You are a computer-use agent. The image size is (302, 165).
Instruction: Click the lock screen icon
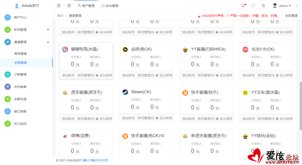(263, 6)
